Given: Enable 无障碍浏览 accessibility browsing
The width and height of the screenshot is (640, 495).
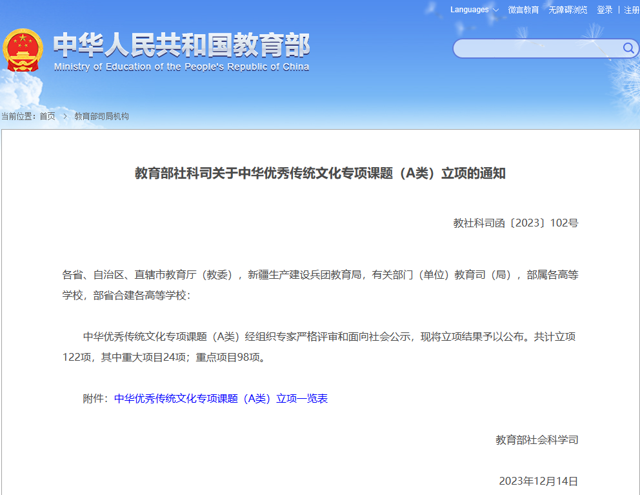Looking at the screenshot, I should coord(568,10).
